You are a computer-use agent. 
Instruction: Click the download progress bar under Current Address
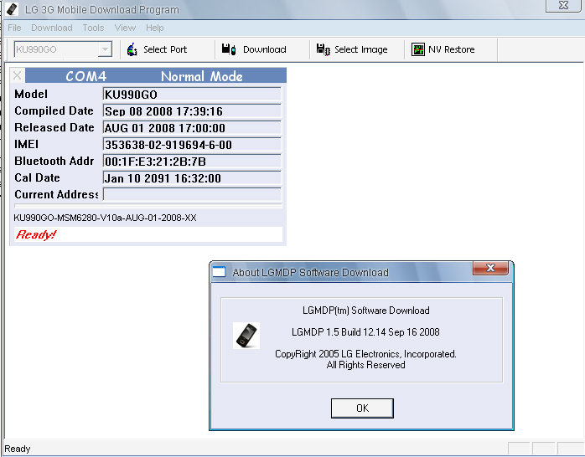pos(148,206)
